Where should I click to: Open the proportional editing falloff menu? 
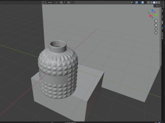(72, 2)
